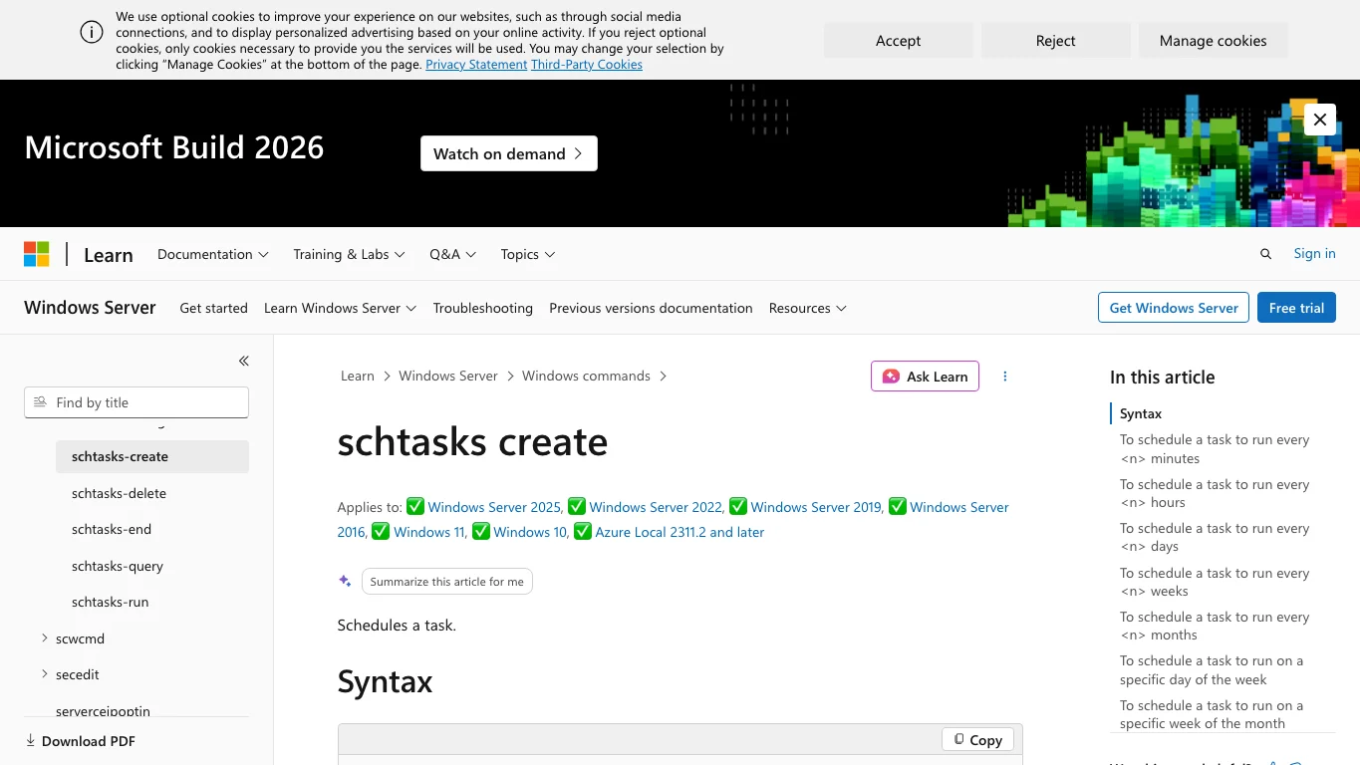This screenshot has height=765, width=1360.
Task: Open the Windows Server 2025 link
Action: click(494, 507)
